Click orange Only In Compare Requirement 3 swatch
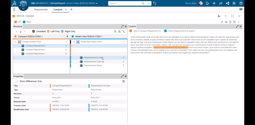255x125 pixels. click(x=131, y=31)
